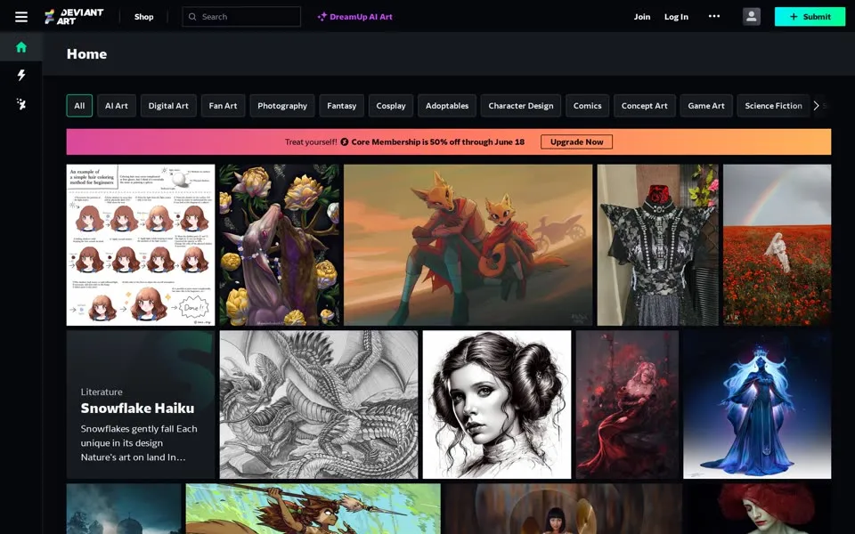
Task: Click the Upgrade Now button
Action: [x=576, y=142]
